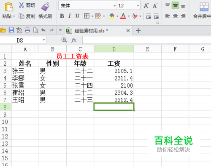Expand the draw border dropdown arrow

[104, 16]
